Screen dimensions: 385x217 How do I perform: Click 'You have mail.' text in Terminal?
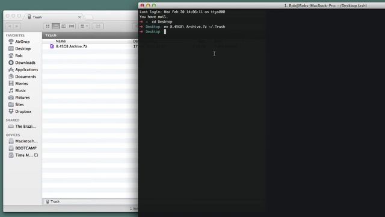click(x=154, y=17)
